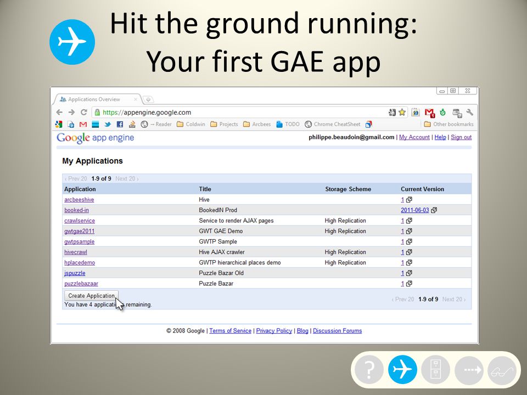Open the Help link
527x395 pixels.
tap(440, 137)
